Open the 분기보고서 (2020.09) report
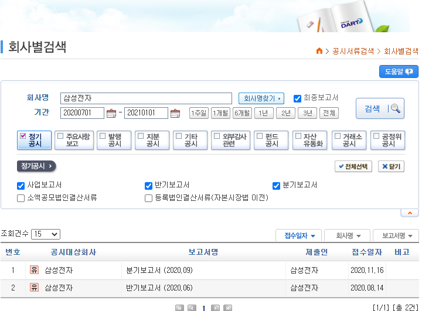Screen dimensions: 422x311 point(159,270)
